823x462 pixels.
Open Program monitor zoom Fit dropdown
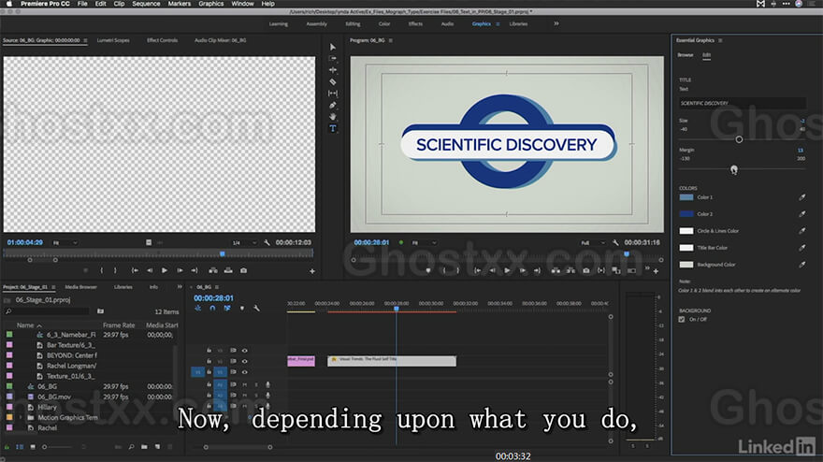click(424, 242)
